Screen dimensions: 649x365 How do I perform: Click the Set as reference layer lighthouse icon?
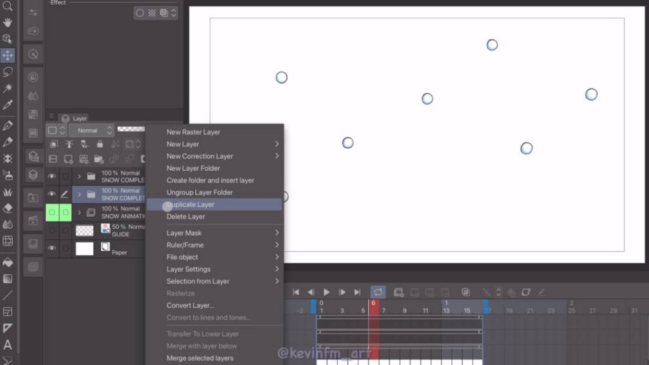click(x=69, y=144)
